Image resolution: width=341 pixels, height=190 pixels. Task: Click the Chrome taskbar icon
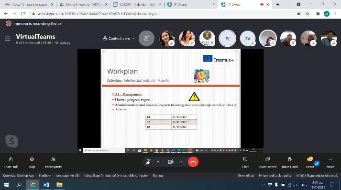pos(33,185)
